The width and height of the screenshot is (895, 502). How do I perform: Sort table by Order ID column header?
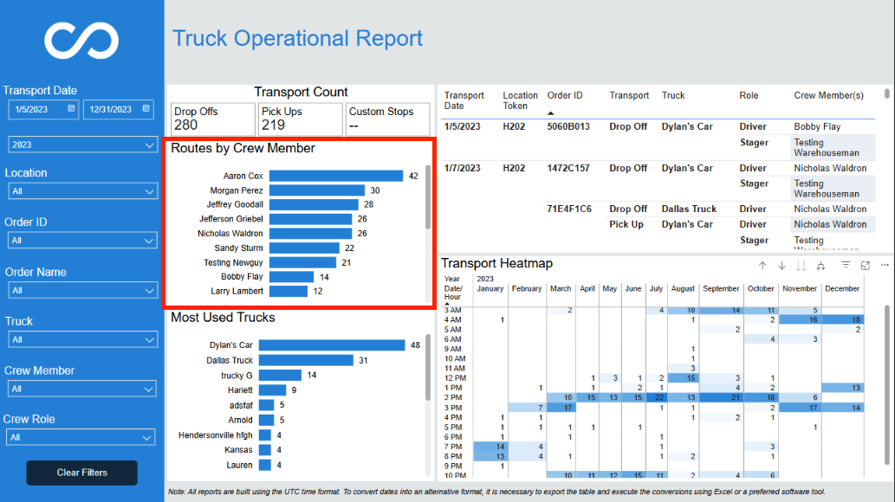point(565,95)
